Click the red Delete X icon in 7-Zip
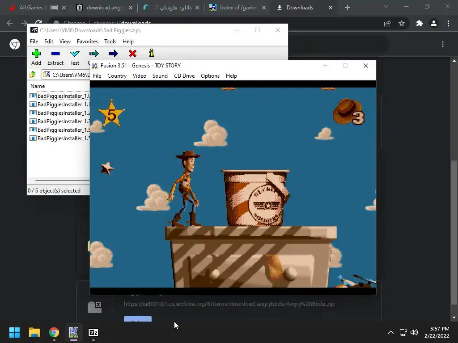The width and height of the screenshot is (458, 343). pyautogui.click(x=132, y=54)
